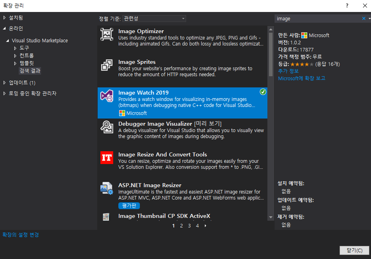The height and width of the screenshot is (259, 371).
Task: Open the 정렬 기준 sort dropdown
Action: [154, 18]
